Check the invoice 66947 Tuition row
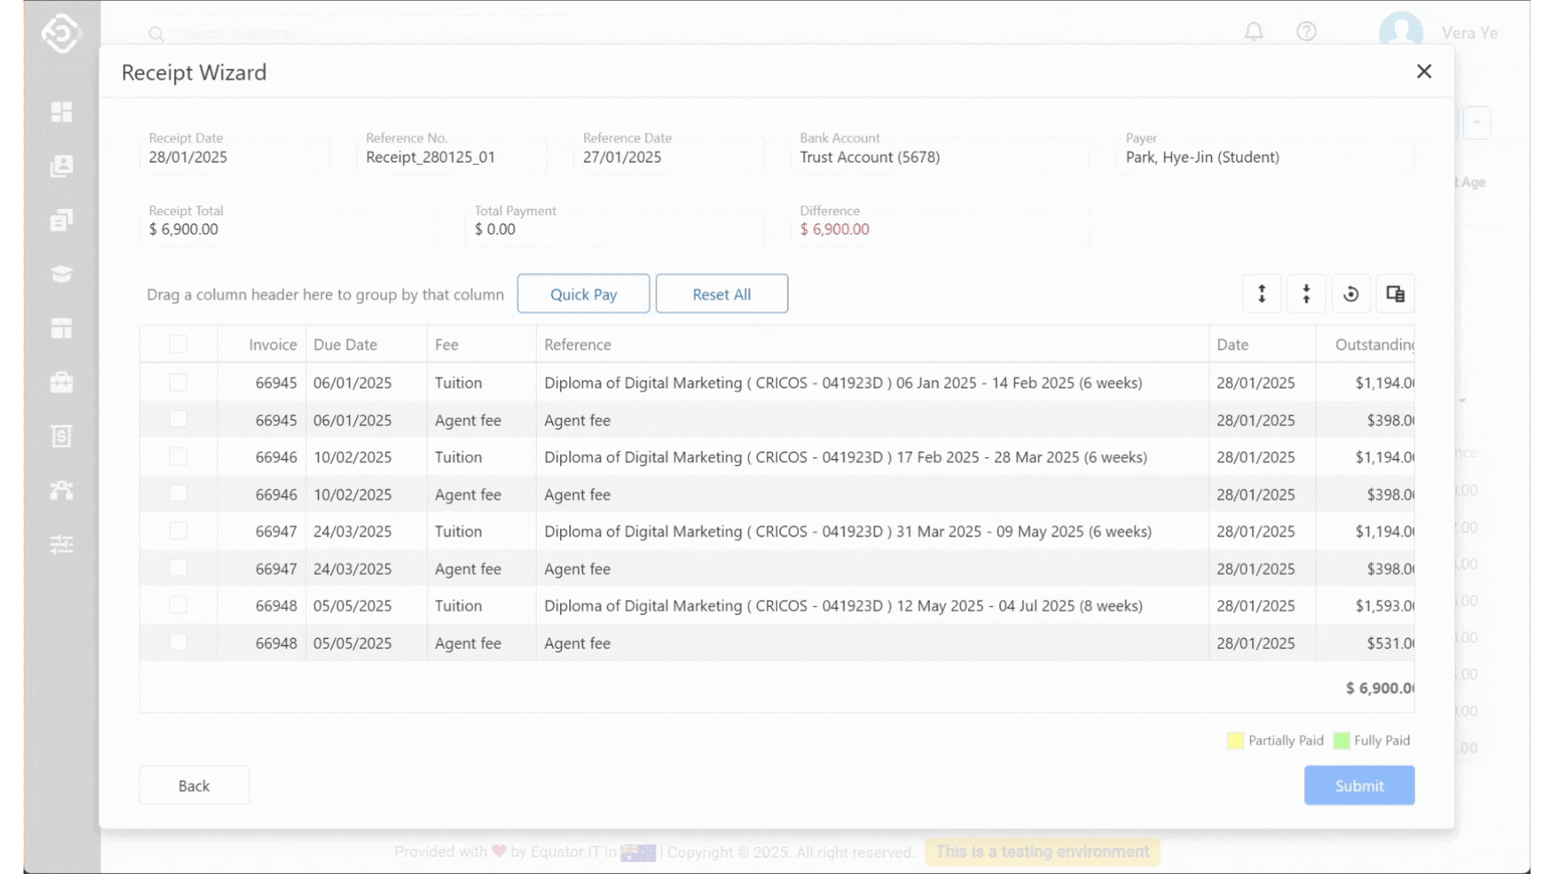1554x874 pixels. 178,531
